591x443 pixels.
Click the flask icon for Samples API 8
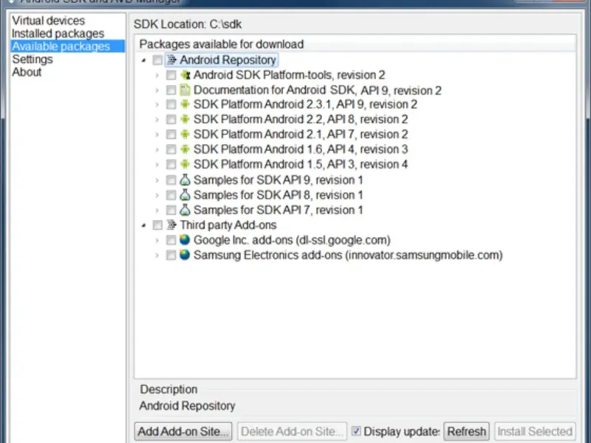tap(185, 195)
